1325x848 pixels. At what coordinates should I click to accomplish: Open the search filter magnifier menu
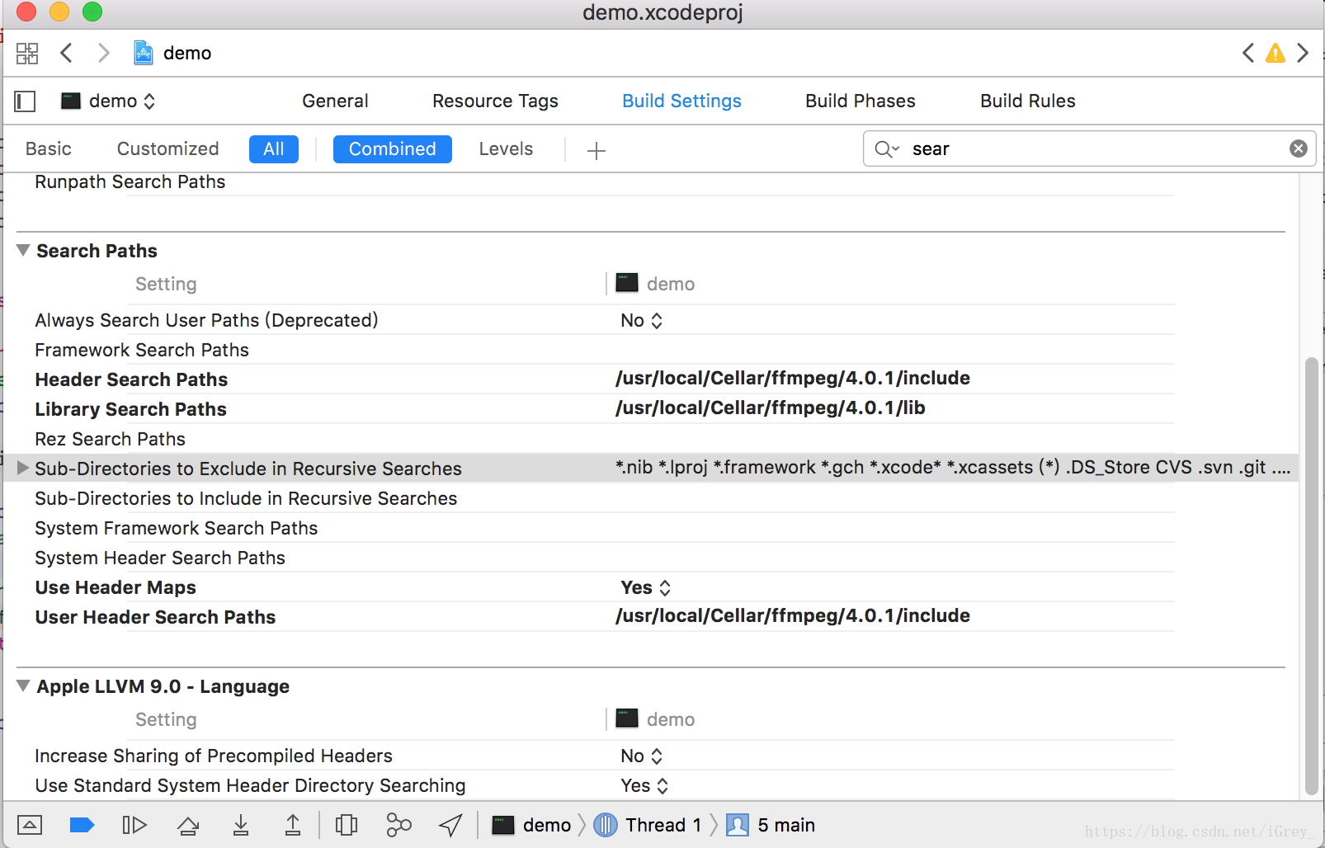(887, 149)
